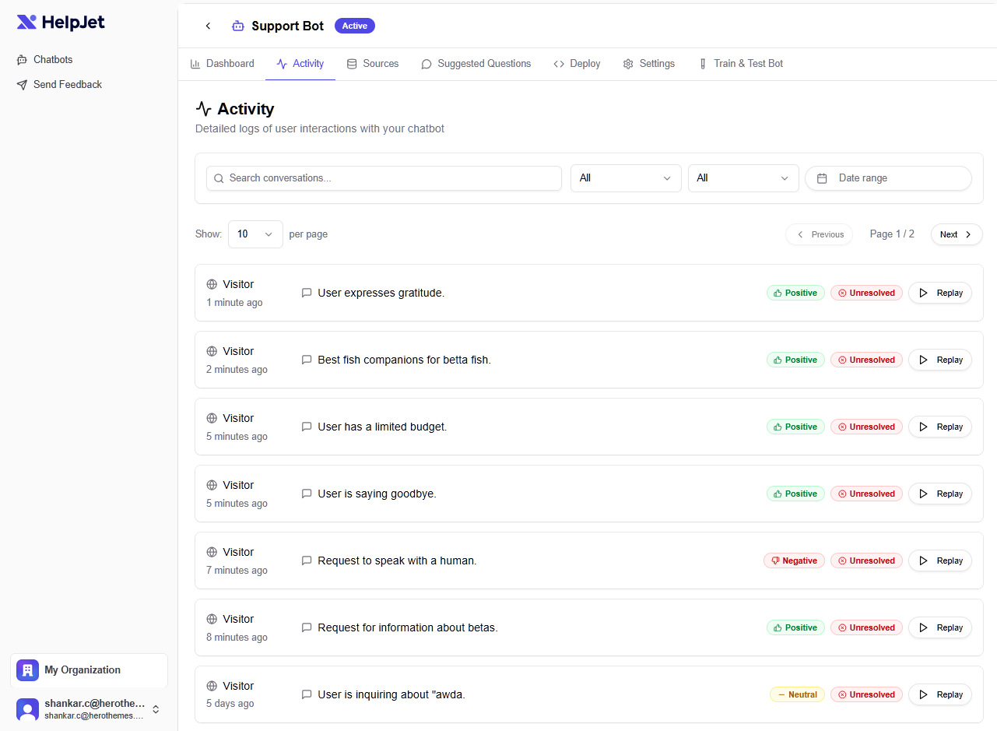
Task: Click the chat bubble icon beside "User has a limited budget"
Action: pyautogui.click(x=307, y=427)
